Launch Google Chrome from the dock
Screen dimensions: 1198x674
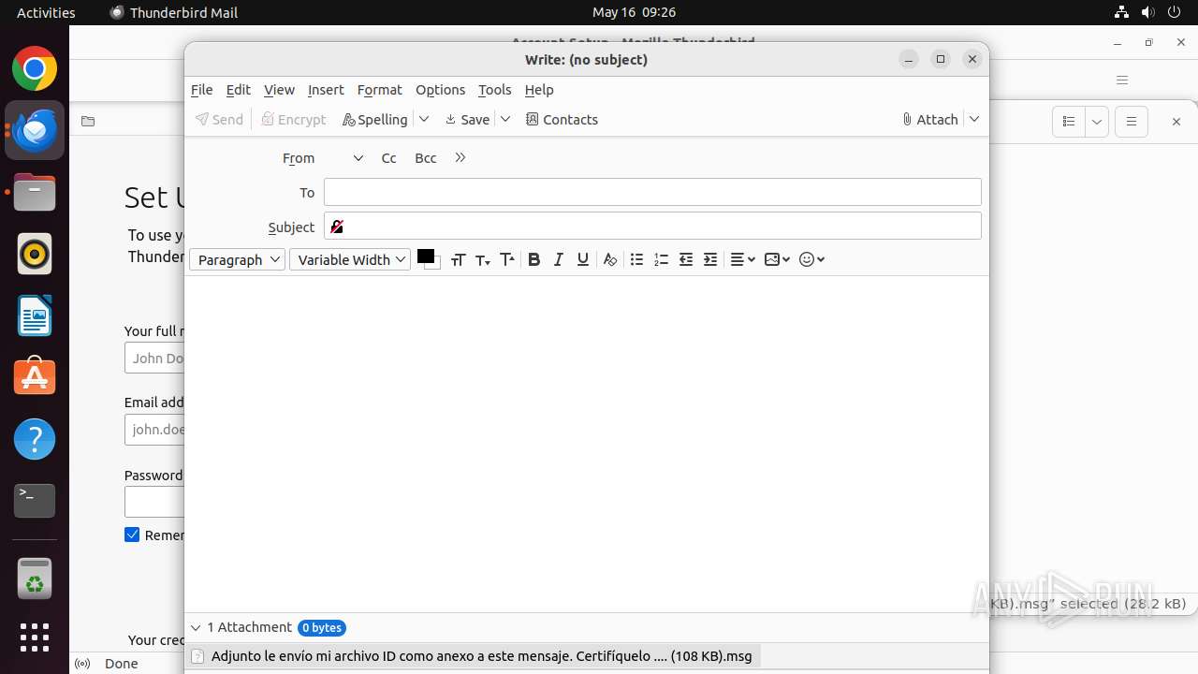(x=35, y=69)
